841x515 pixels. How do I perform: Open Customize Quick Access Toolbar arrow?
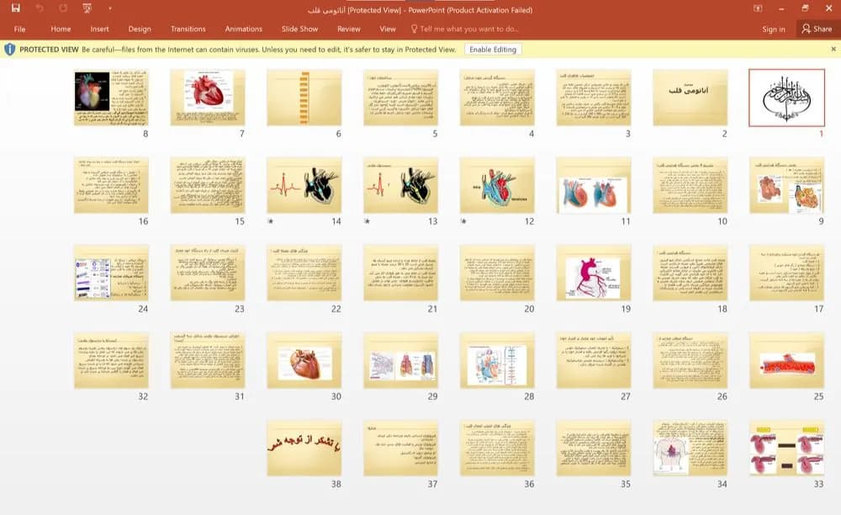click(110, 8)
